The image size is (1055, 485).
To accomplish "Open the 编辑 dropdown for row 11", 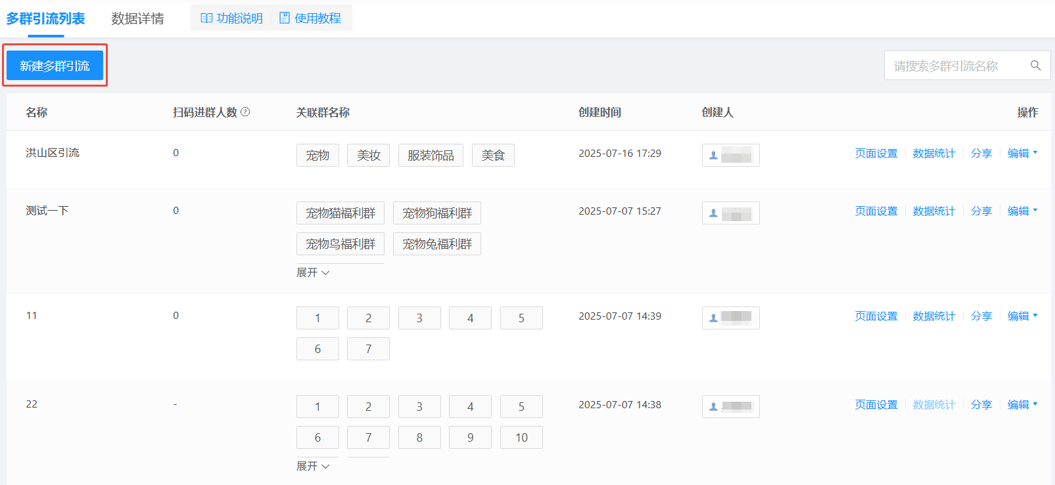I will click(x=1022, y=316).
